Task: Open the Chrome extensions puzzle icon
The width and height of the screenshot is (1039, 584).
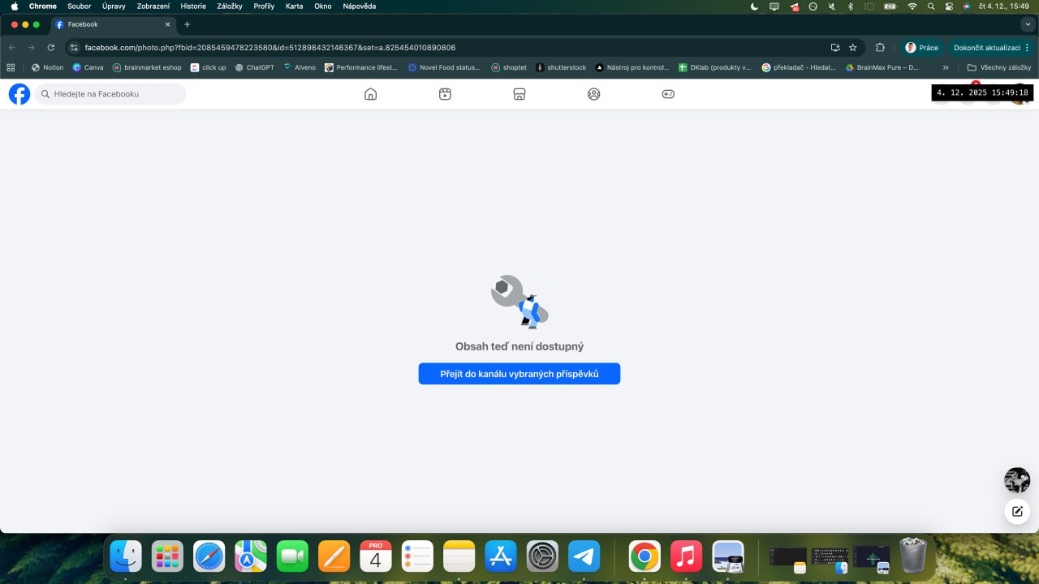Action: click(880, 48)
